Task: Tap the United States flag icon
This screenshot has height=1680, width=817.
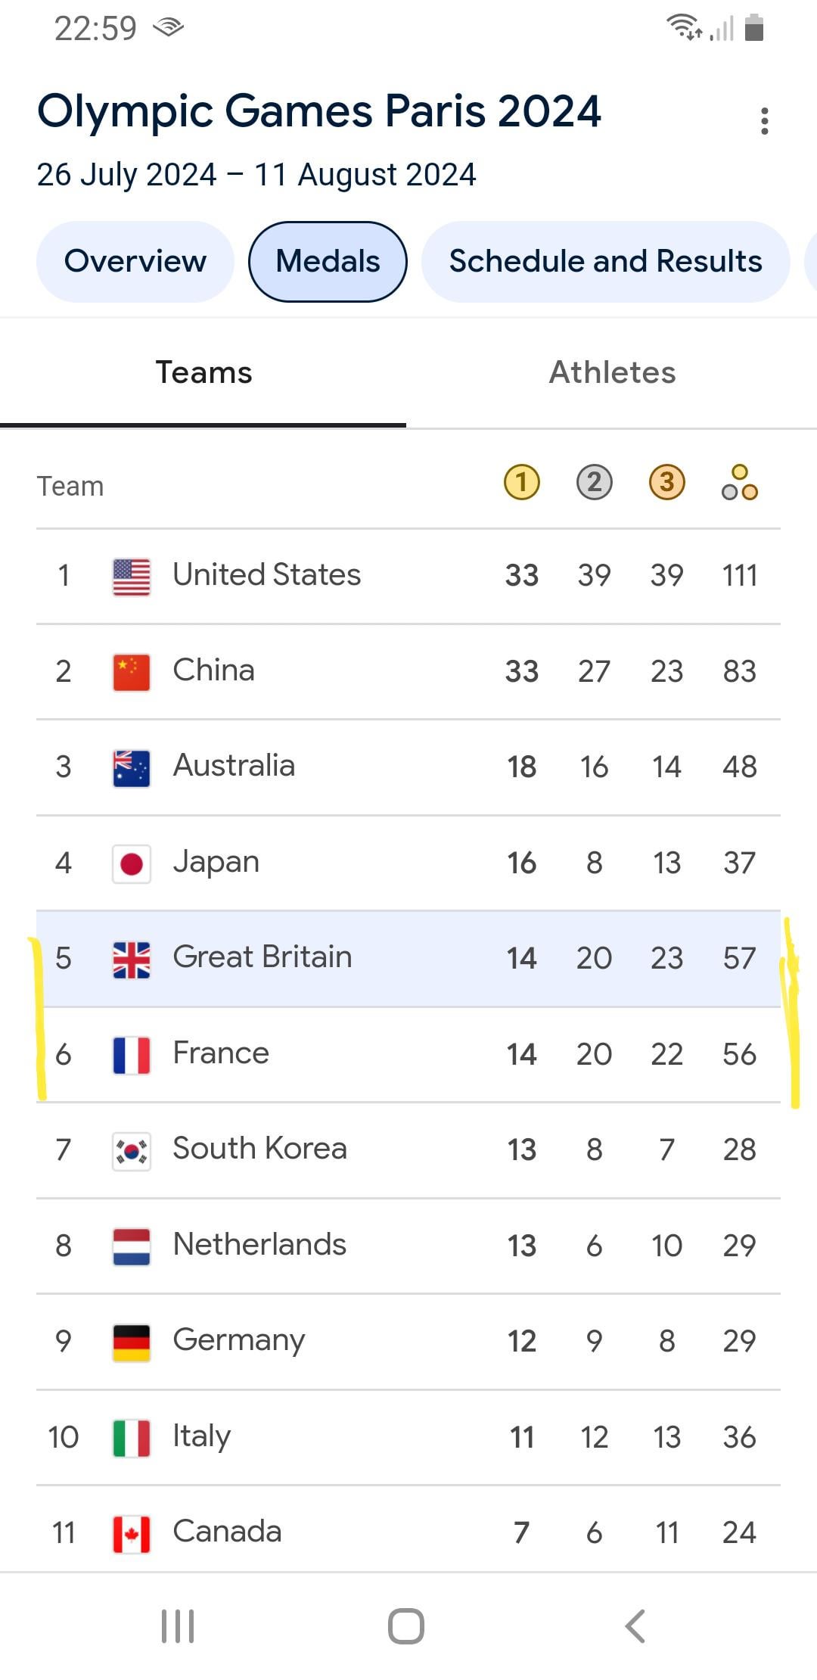Action: (132, 577)
